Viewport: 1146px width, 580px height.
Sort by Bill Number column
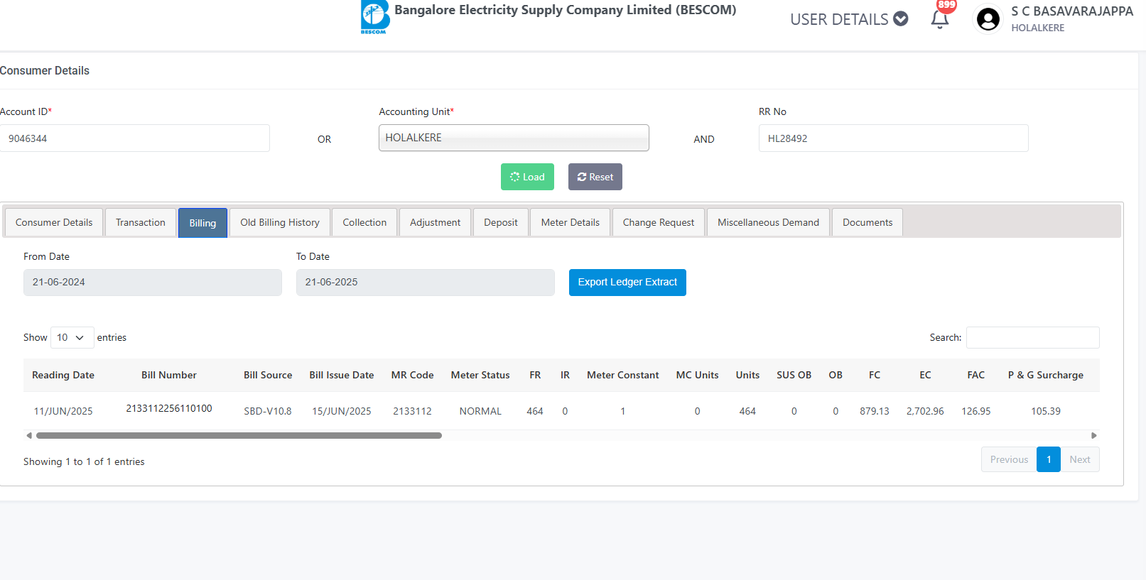(169, 375)
